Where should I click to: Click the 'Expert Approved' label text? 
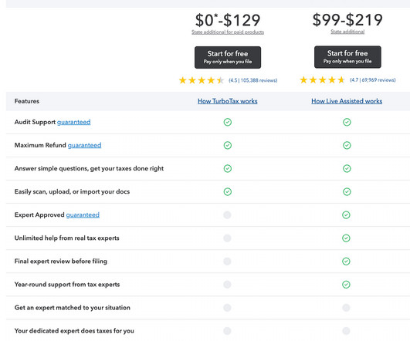click(39, 214)
